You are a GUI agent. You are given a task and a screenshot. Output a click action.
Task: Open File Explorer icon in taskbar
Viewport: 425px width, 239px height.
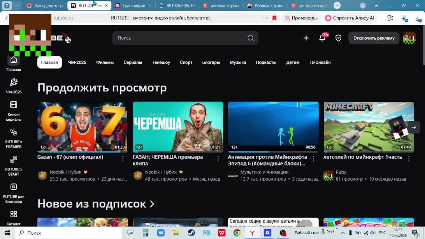point(176,233)
